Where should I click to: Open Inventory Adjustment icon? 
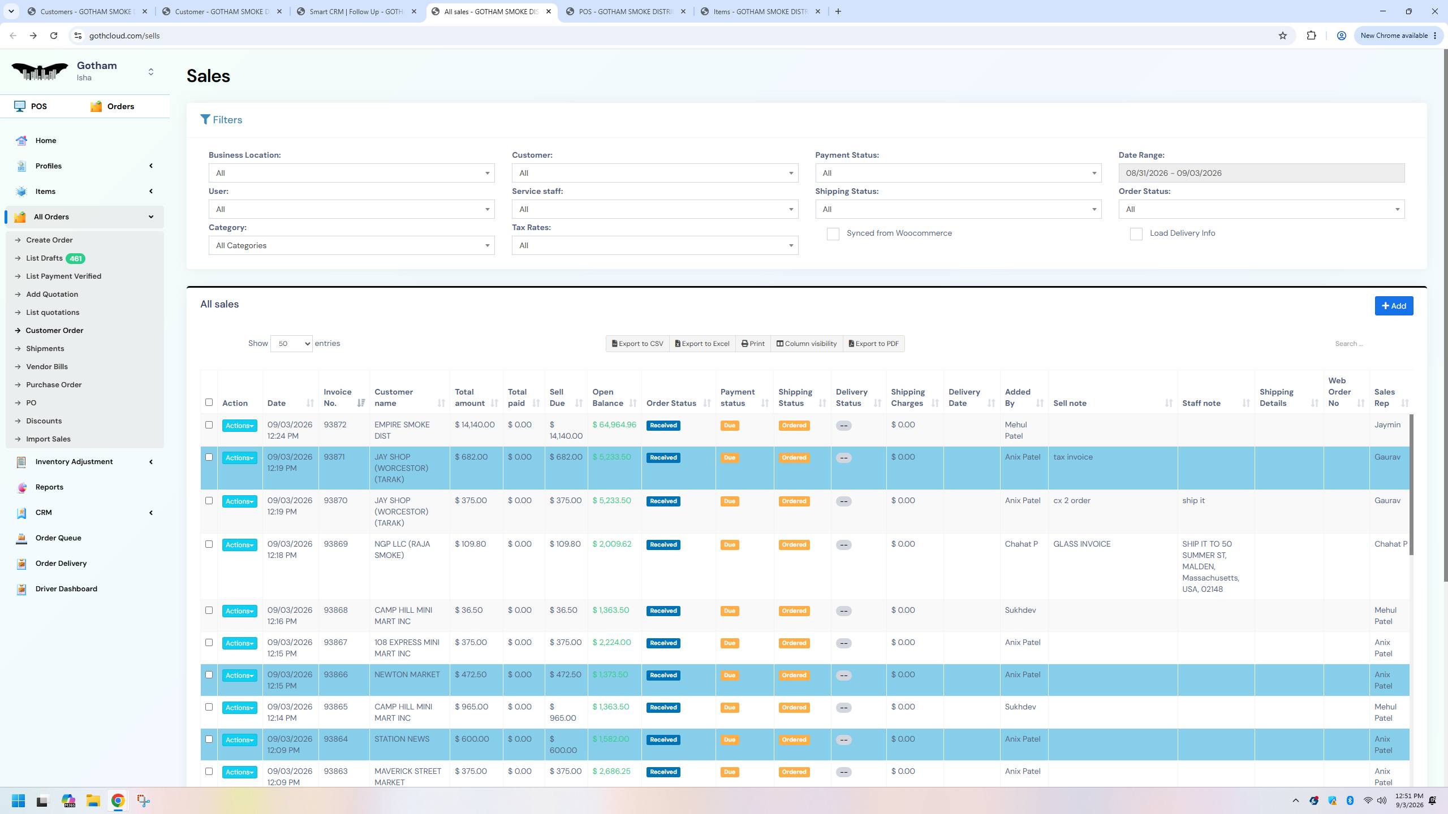(x=21, y=462)
